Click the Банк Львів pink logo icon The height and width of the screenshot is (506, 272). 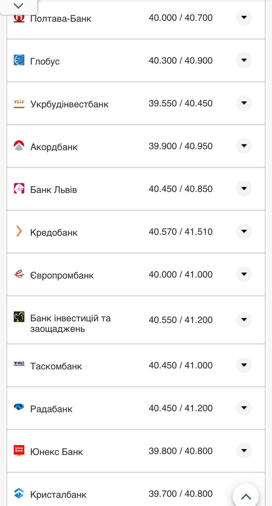point(19,189)
